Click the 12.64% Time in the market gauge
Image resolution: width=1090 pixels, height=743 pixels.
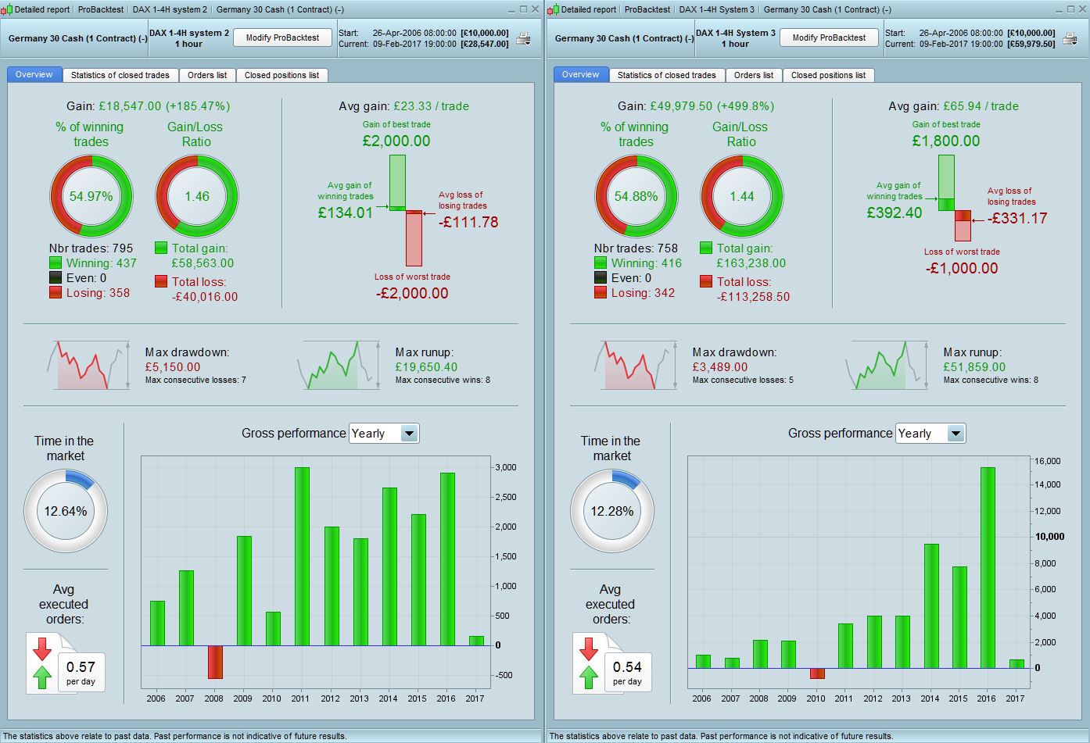[66, 511]
